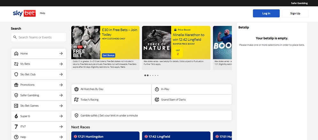Click the Promotions gift icon
Viewport: 318px width, 140px height.
point(16,85)
